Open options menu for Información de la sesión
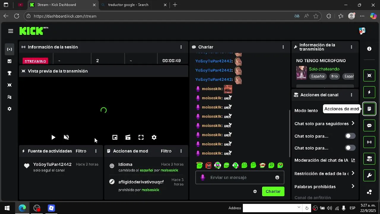 [x=181, y=47]
